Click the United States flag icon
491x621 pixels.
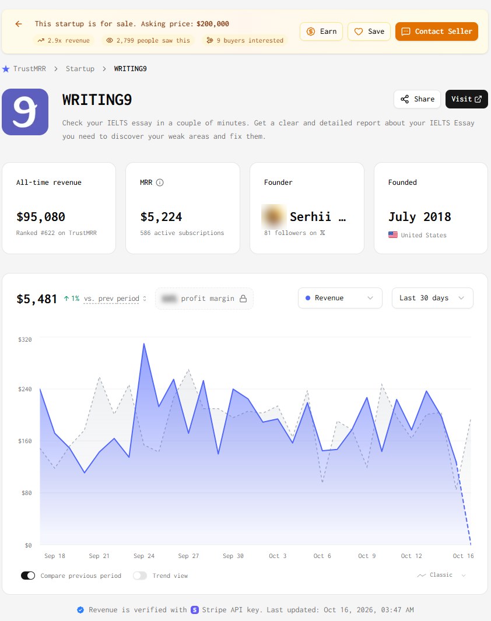[x=393, y=235]
